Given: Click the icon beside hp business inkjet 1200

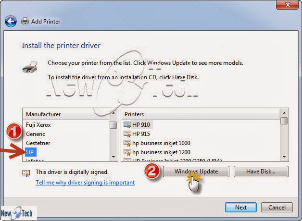Looking at the screenshot, I should click(127, 152).
